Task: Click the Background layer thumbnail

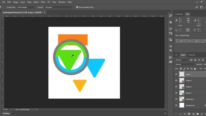Action: (182, 105)
